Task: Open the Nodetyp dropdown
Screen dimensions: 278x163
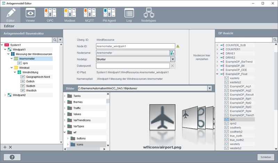Action: coord(172,59)
